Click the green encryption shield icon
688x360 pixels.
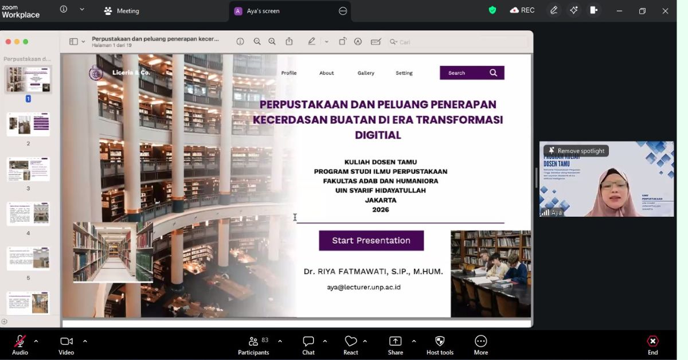click(x=492, y=10)
